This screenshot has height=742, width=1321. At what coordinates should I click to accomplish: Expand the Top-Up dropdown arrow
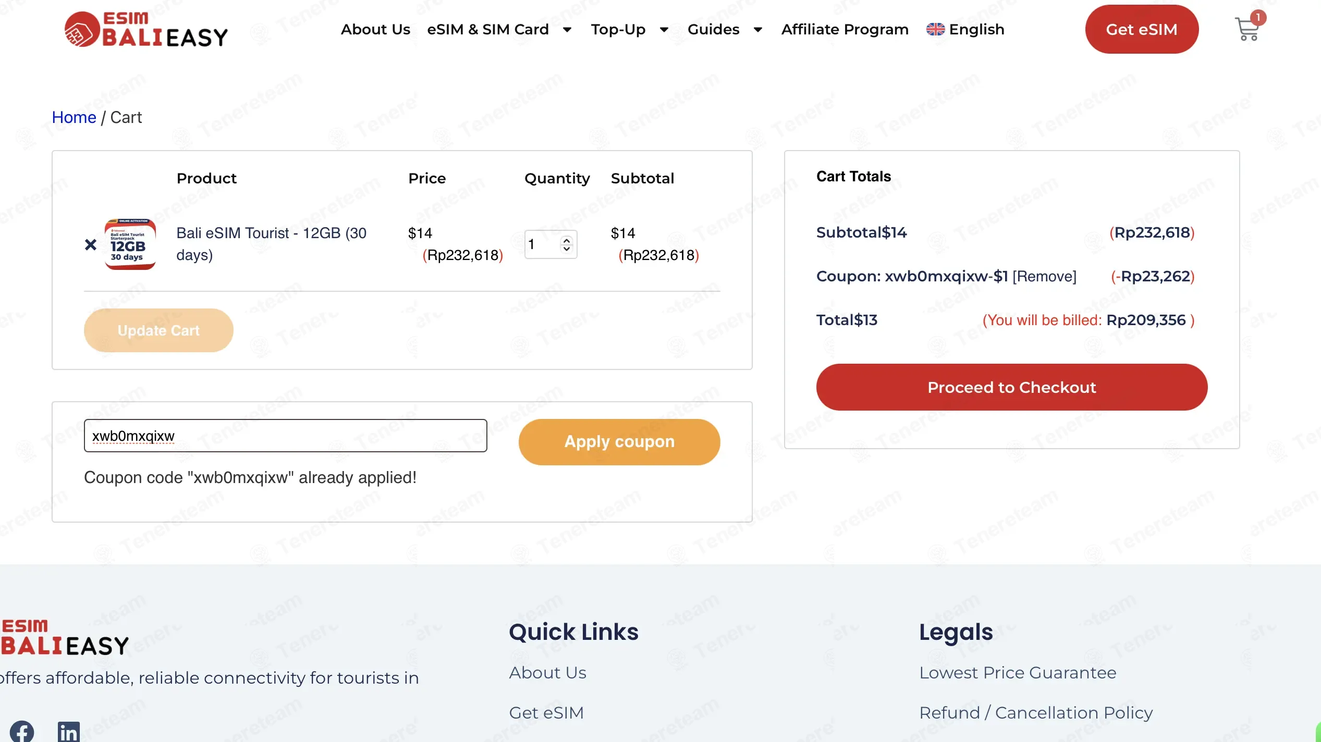click(664, 30)
